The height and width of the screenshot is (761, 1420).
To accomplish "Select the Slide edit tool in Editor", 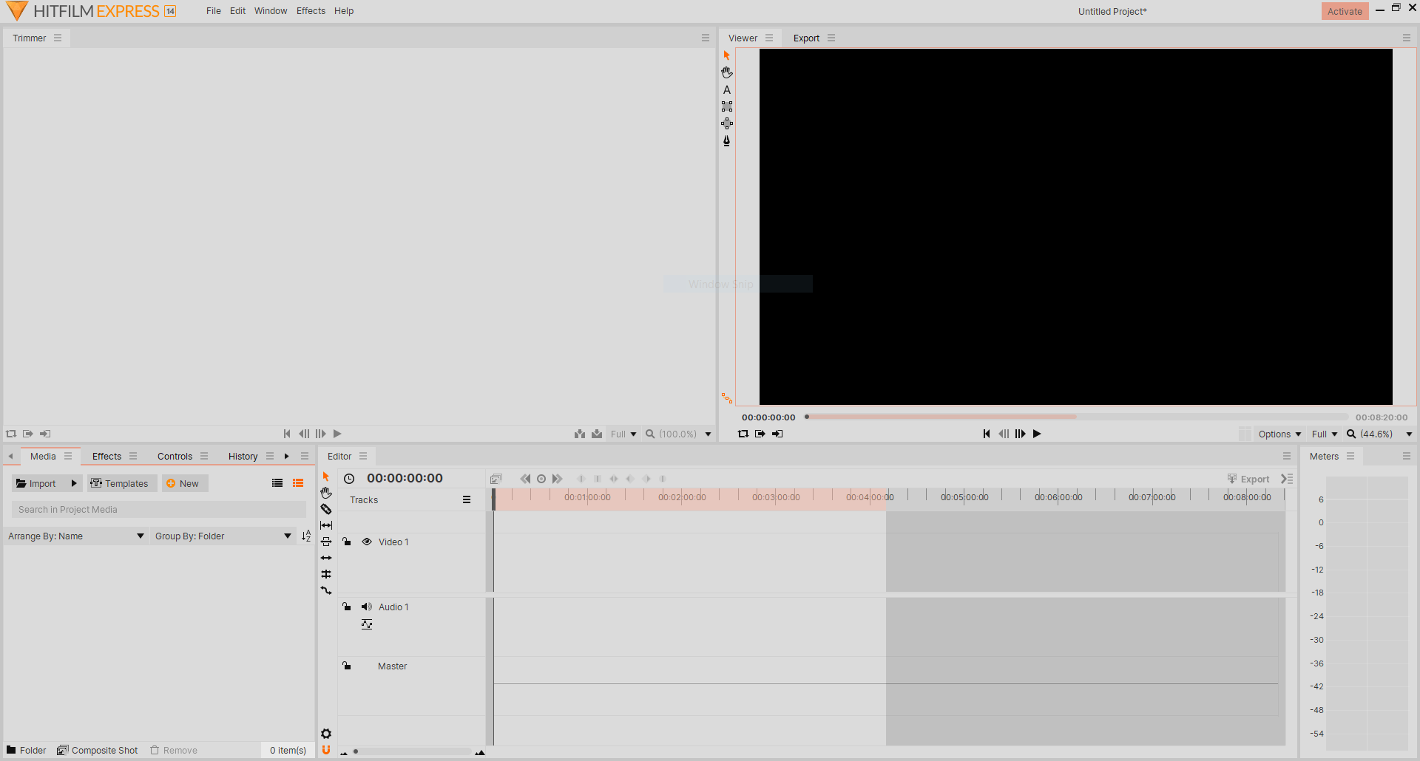I will pos(326,542).
